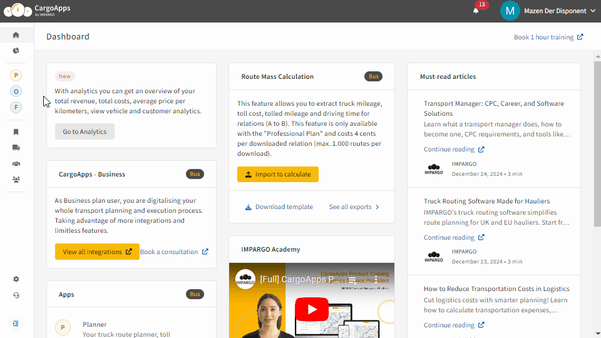Click IMPARGO author logo dated December 23
Viewport: 601px width, 338px height.
point(434,257)
